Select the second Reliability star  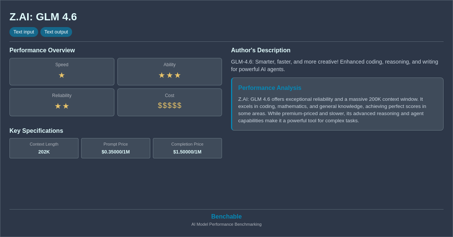point(66,106)
